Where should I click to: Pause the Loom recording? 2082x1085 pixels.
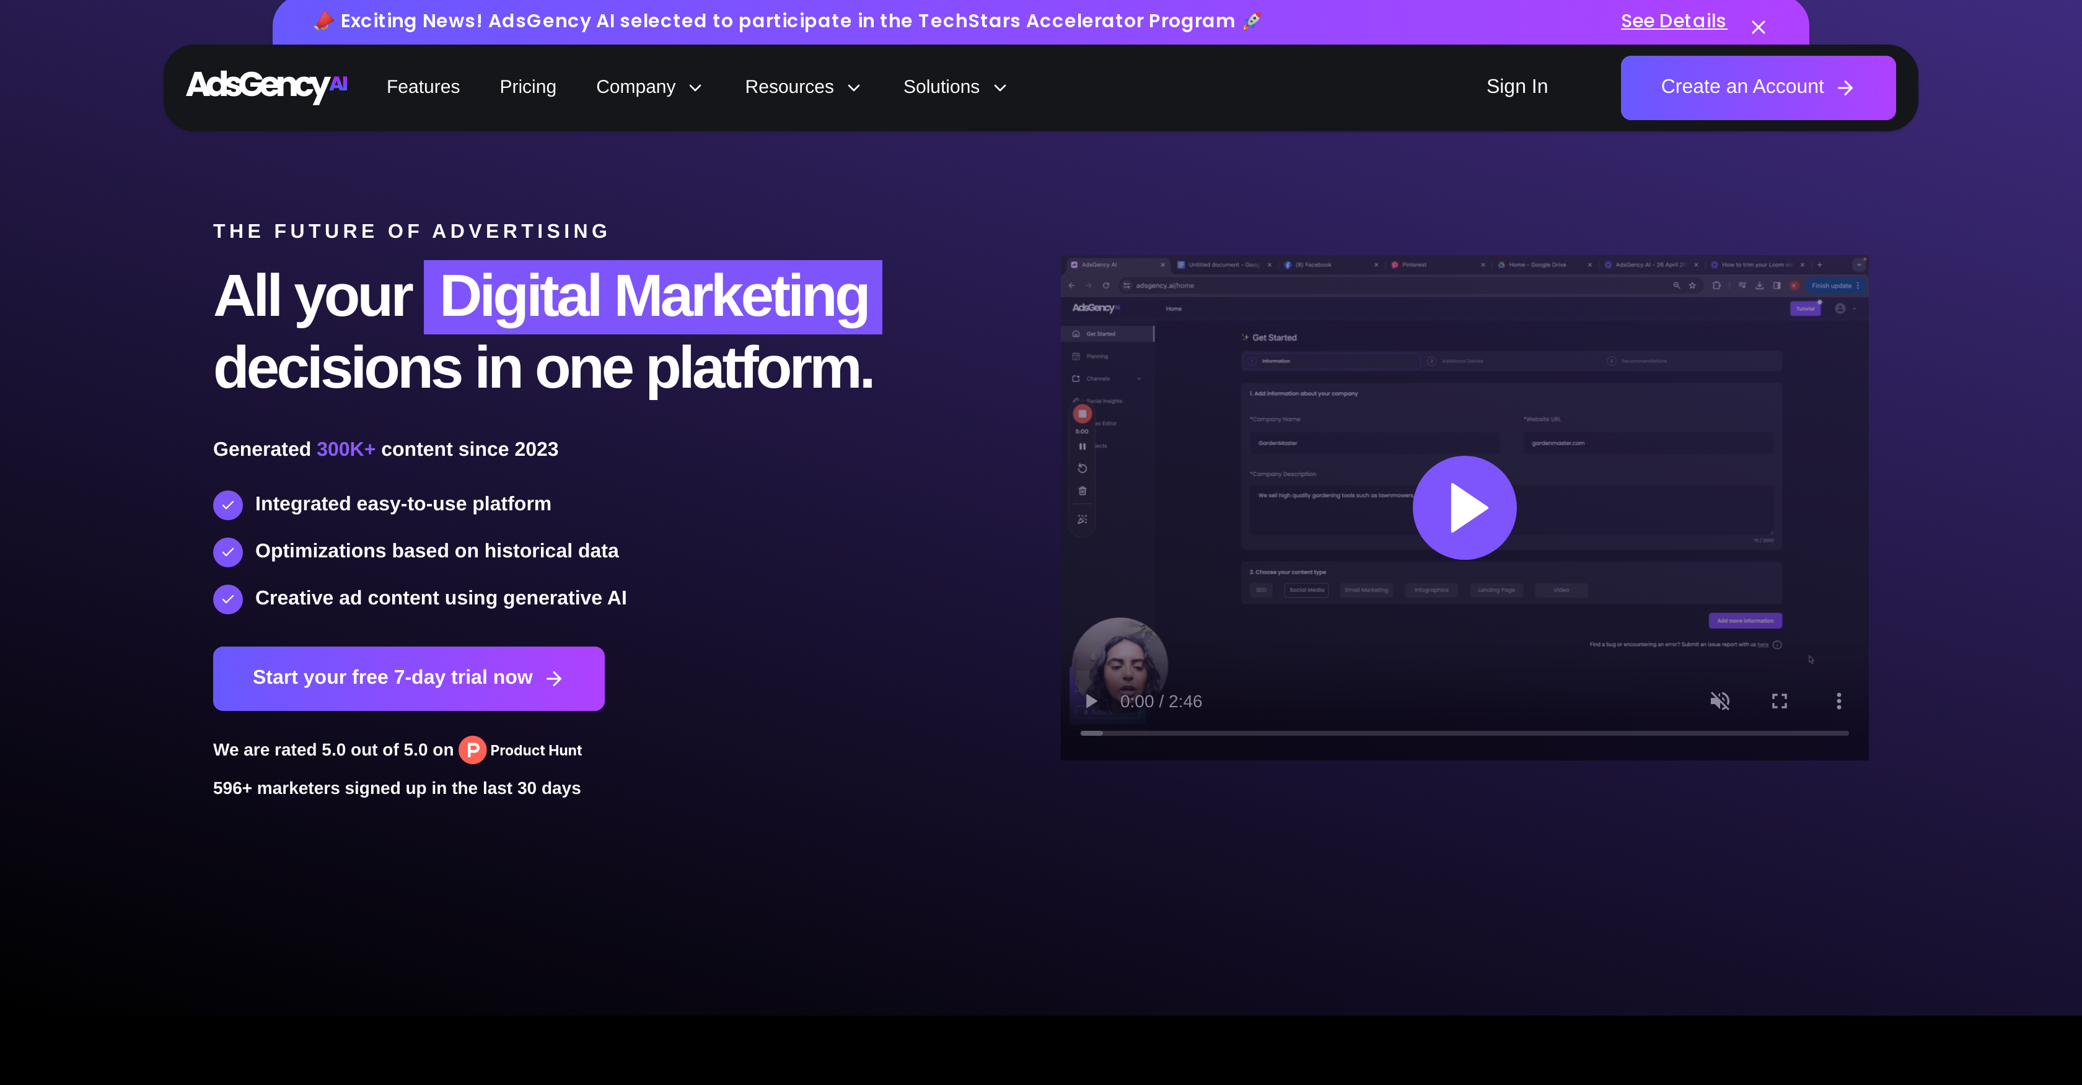(x=1083, y=446)
